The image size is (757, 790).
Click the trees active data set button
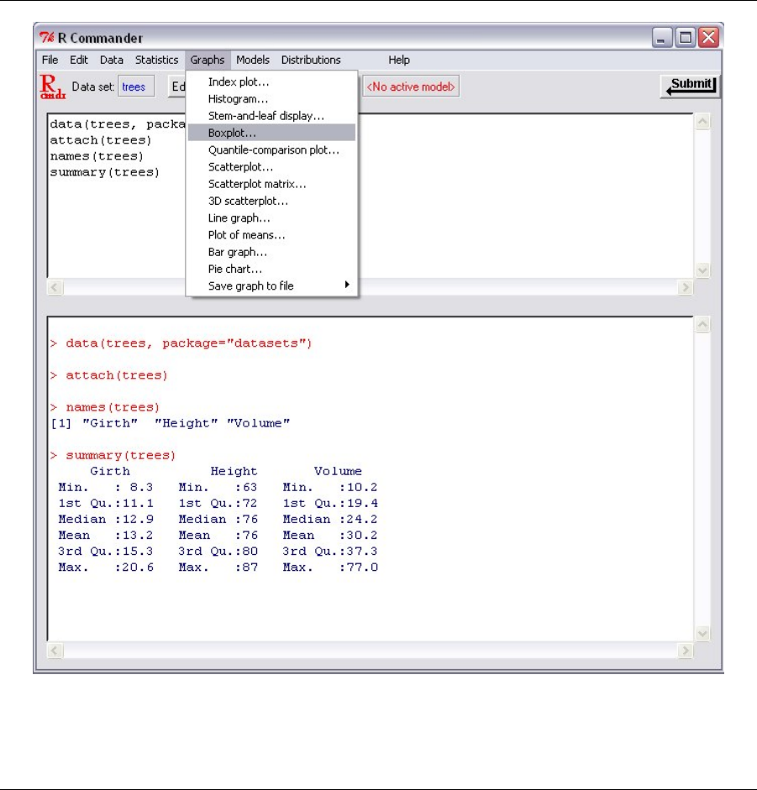coord(135,86)
